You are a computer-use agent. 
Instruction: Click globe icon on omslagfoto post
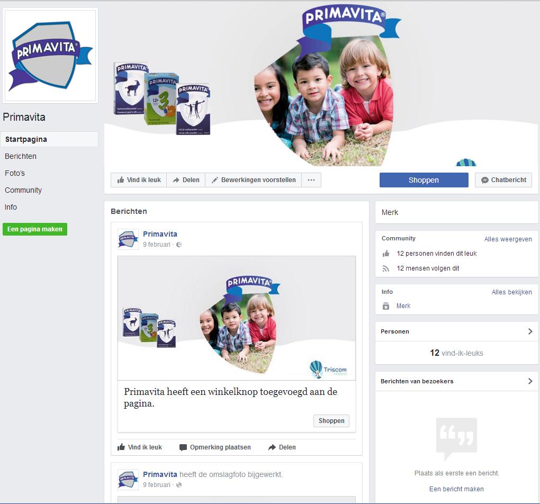click(179, 485)
